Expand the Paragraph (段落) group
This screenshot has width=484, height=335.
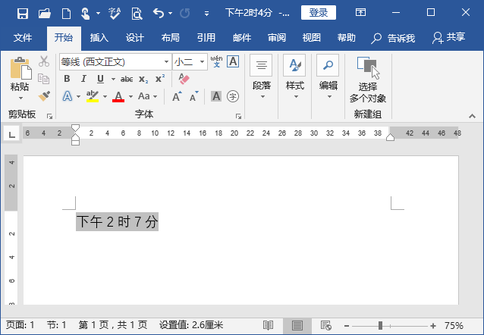click(x=262, y=77)
